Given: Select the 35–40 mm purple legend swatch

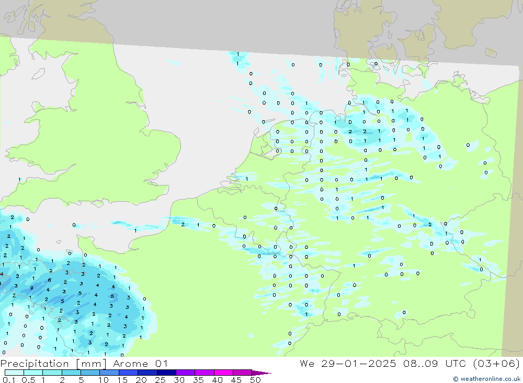Looking at the screenshot, I should pos(204,373).
